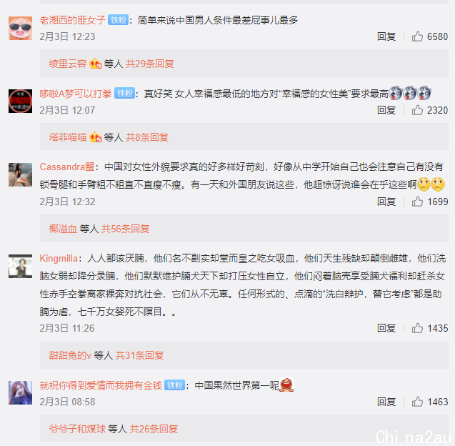This screenshot has width=455, height=446.
Task: Click crown badge icon beside 绫里云容
Action: click(x=95, y=64)
